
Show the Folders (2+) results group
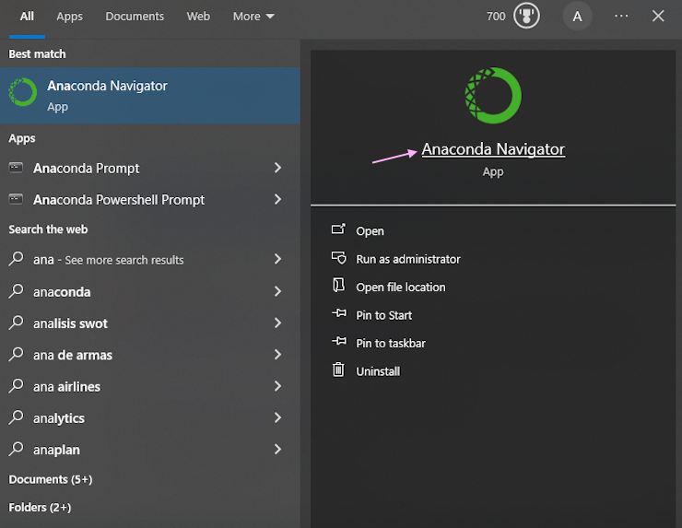click(x=40, y=507)
